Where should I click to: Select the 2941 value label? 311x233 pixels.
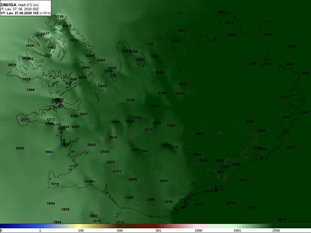[291, 147]
